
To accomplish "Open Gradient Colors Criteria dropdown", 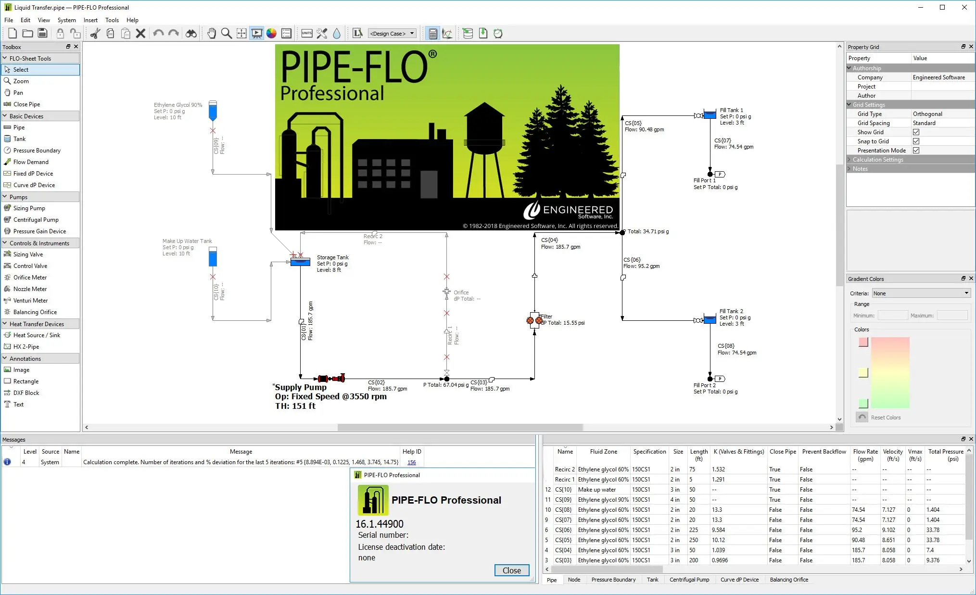I will [x=921, y=293].
